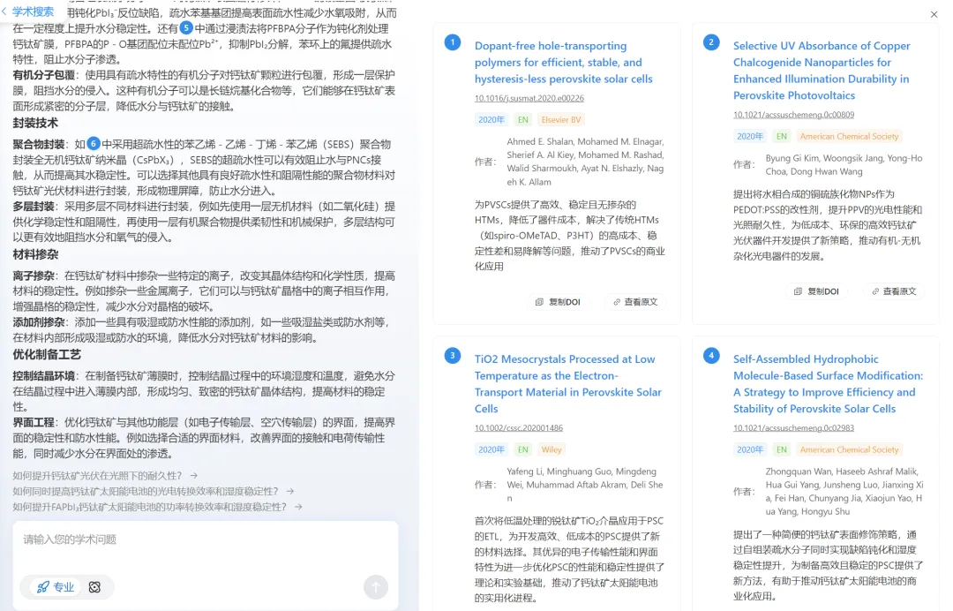Select suggested question about FAPbI₃ perovskite solar cells
953x611 pixels.
tap(157, 507)
